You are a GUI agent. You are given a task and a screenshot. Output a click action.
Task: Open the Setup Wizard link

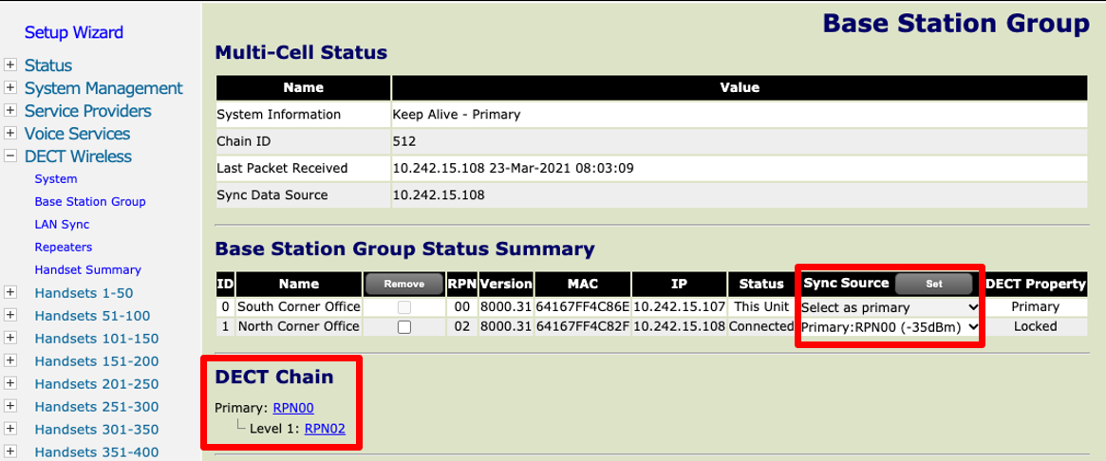pos(73,32)
